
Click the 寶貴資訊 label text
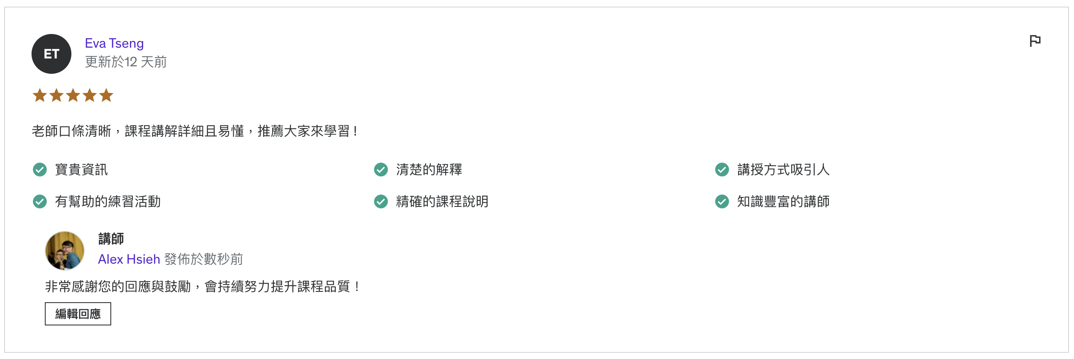click(x=81, y=170)
